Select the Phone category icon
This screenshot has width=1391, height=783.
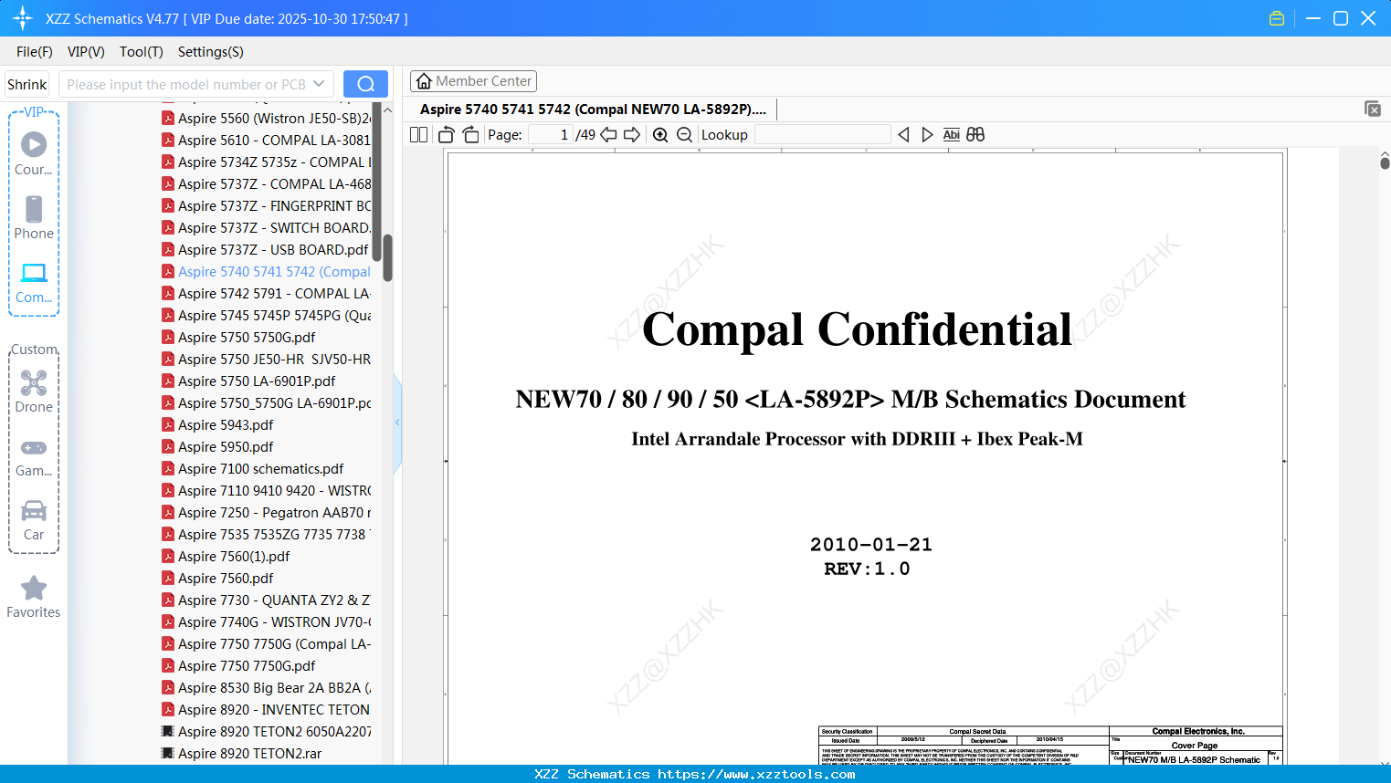click(34, 217)
